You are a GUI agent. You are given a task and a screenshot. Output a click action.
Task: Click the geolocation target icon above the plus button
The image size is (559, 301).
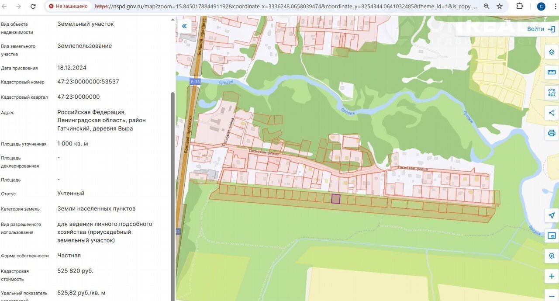coord(552,256)
